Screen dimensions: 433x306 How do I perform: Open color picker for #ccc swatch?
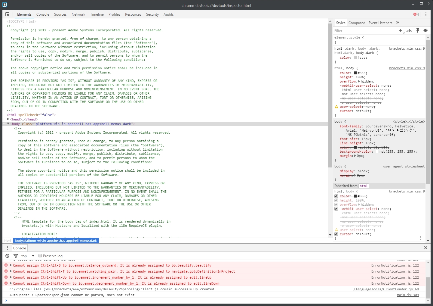[355, 58]
